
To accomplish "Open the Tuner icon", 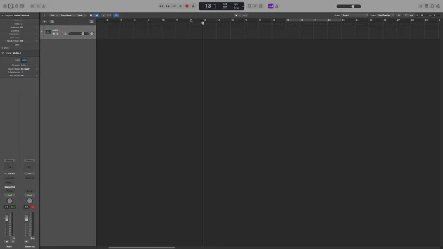I will (255, 6).
